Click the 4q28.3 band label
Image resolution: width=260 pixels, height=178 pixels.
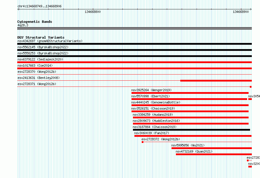click(23, 25)
